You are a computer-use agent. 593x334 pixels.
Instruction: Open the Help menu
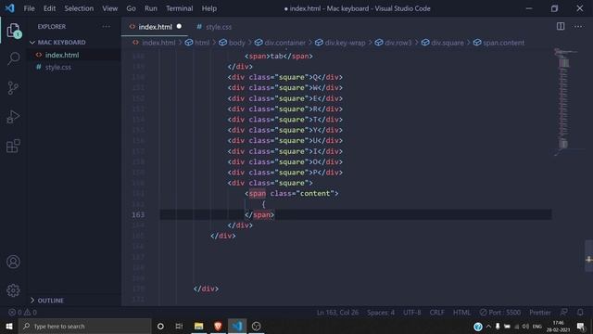point(209,8)
